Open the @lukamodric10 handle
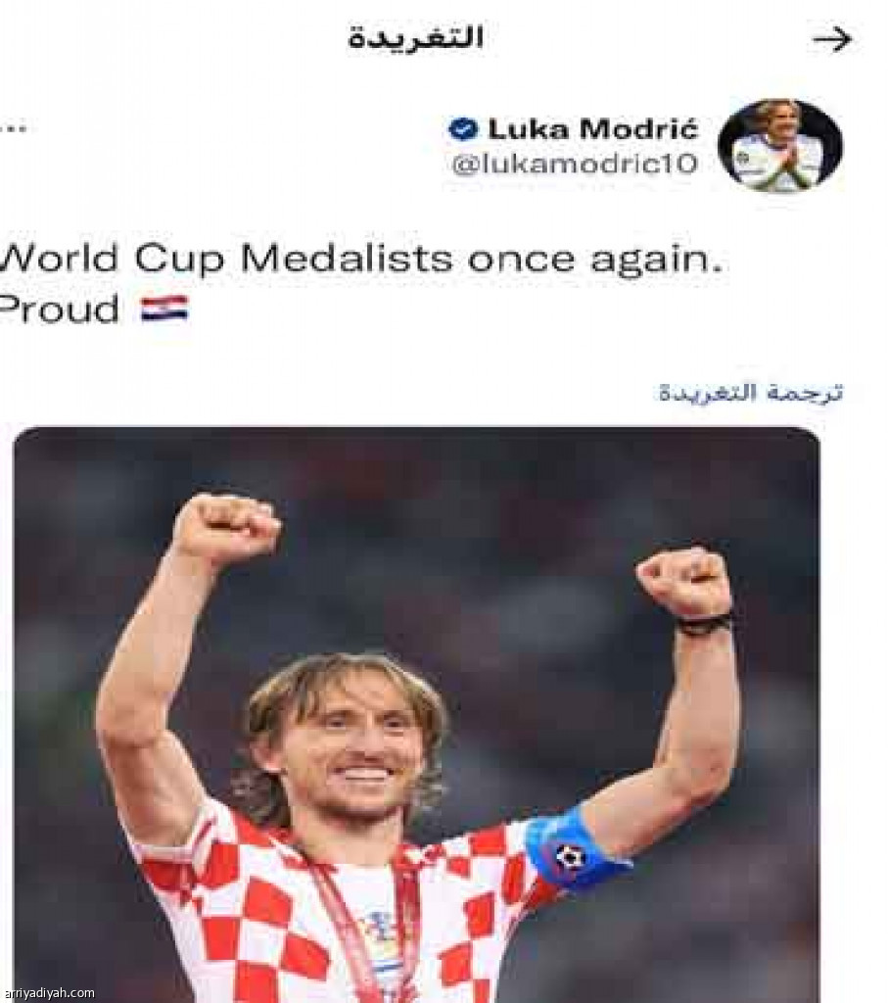 tap(574, 163)
